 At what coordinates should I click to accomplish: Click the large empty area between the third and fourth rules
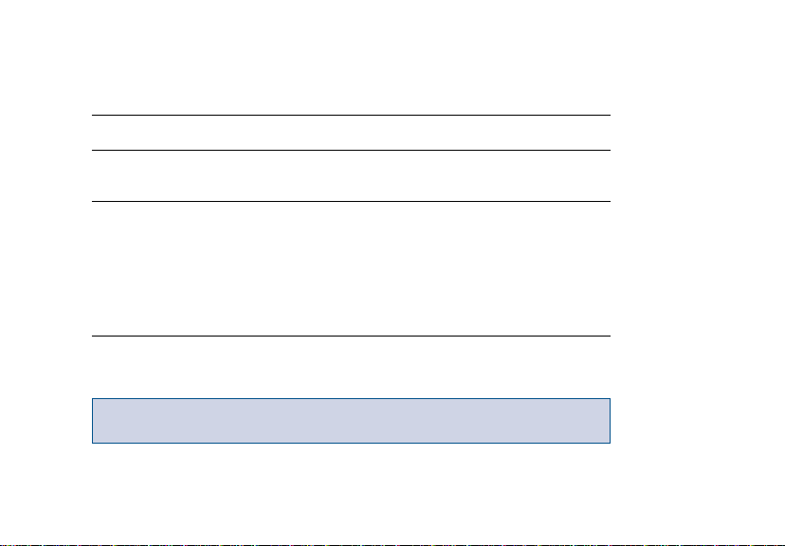[x=351, y=269]
